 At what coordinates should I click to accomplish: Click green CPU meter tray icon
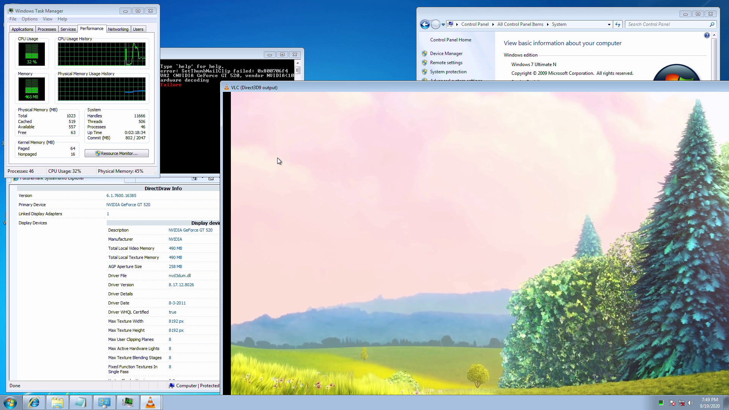(x=661, y=403)
